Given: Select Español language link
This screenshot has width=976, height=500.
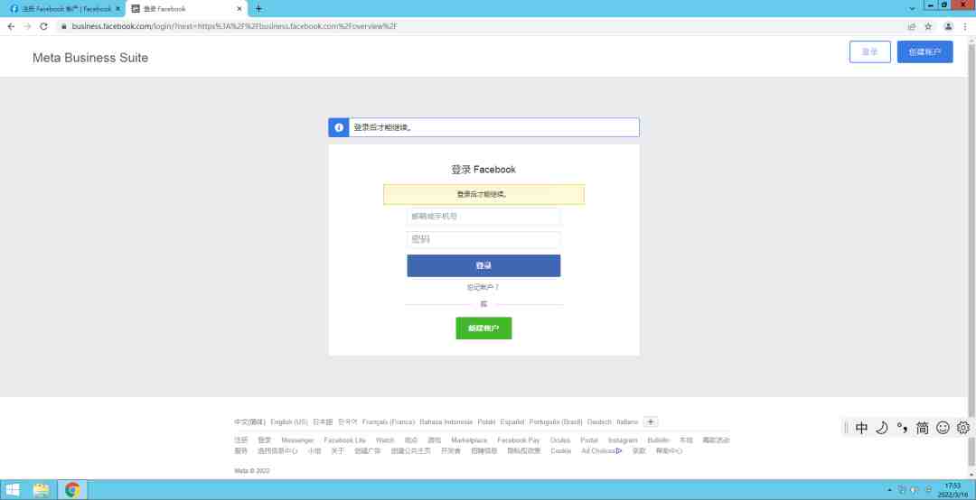Looking at the screenshot, I should (512, 421).
